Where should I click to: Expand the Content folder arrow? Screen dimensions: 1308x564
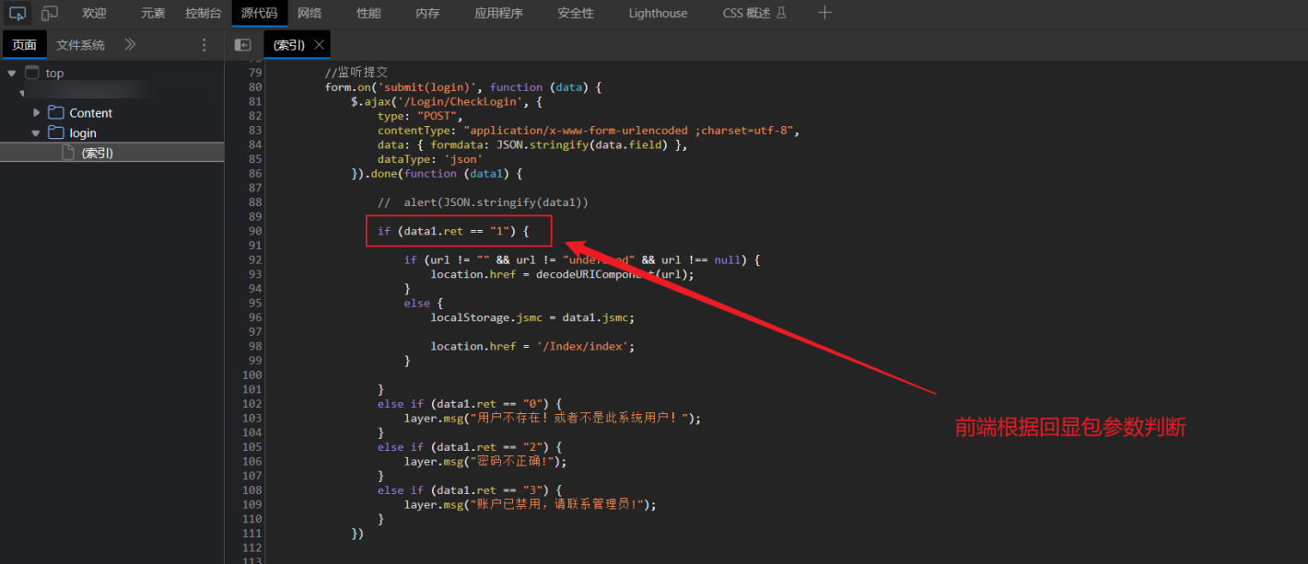coord(37,113)
